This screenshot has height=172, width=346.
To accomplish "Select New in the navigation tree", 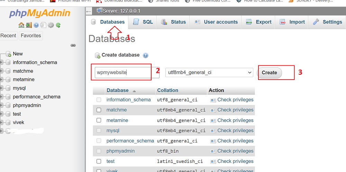I will click(18, 54).
